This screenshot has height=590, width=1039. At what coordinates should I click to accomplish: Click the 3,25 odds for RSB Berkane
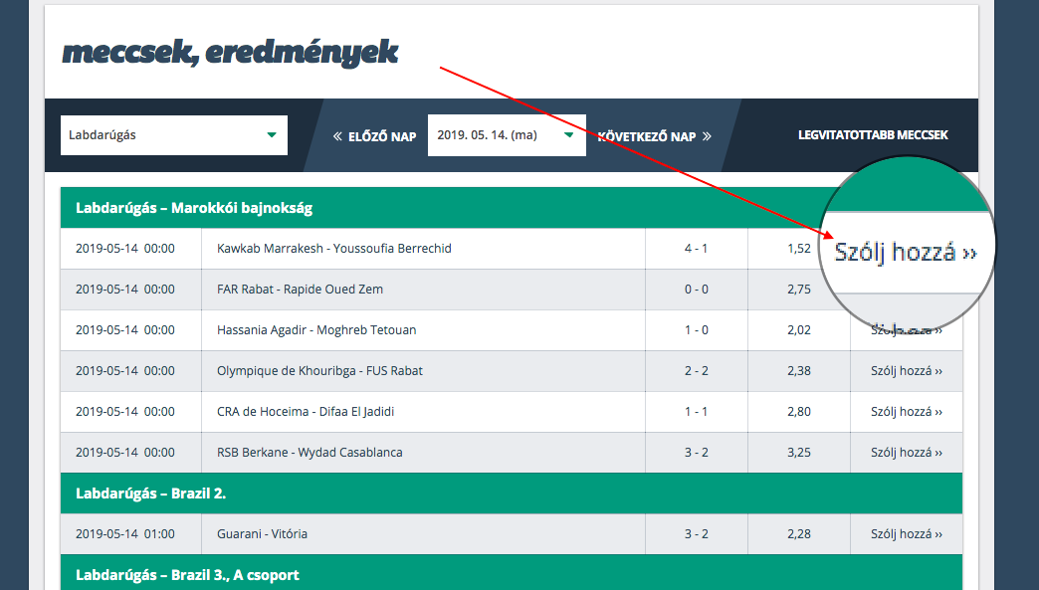[798, 453]
